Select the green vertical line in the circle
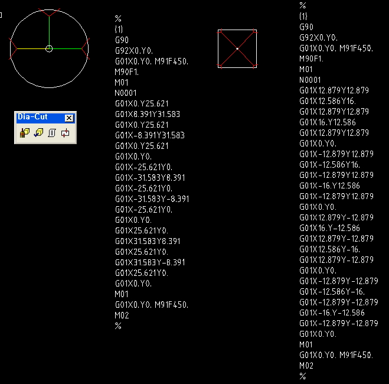This screenshot has height=384, width=389. 49,31
